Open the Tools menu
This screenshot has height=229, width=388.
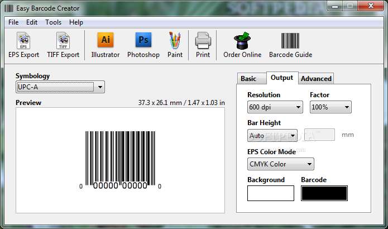tap(53, 22)
